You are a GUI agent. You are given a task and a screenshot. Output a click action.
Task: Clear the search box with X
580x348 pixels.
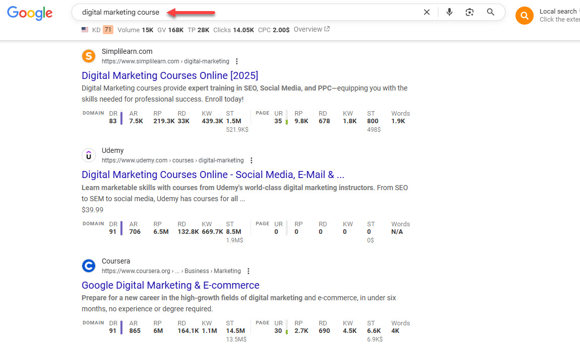[x=426, y=12]
